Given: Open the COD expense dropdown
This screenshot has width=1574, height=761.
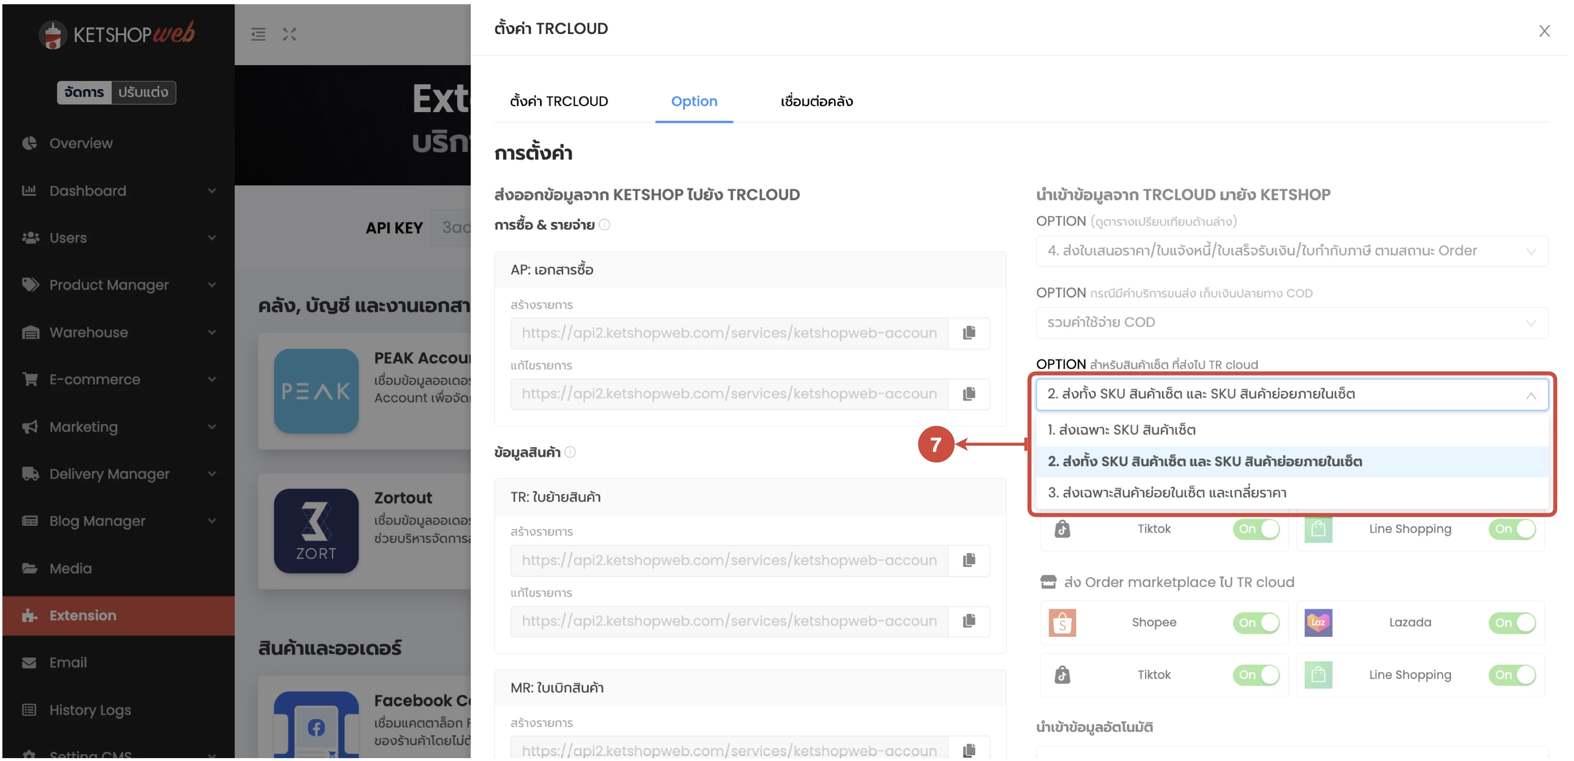Looking at the screenshot, I should [1291, 323].
